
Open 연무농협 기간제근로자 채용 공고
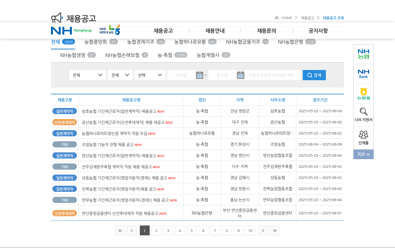(x=125, y=200)
